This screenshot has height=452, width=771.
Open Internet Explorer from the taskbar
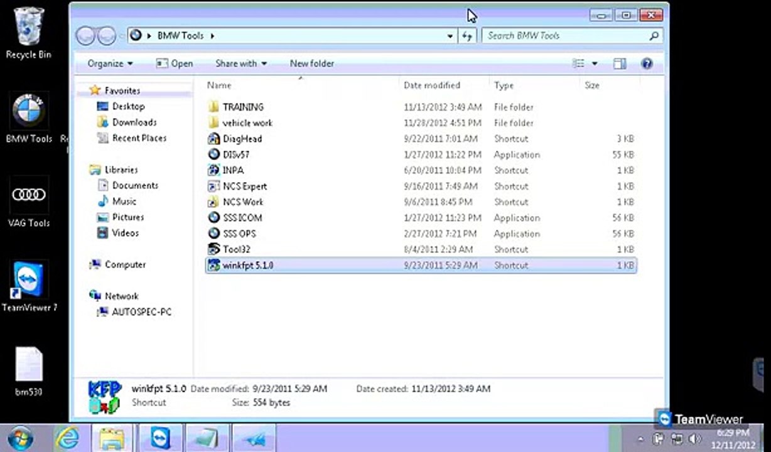67,438
